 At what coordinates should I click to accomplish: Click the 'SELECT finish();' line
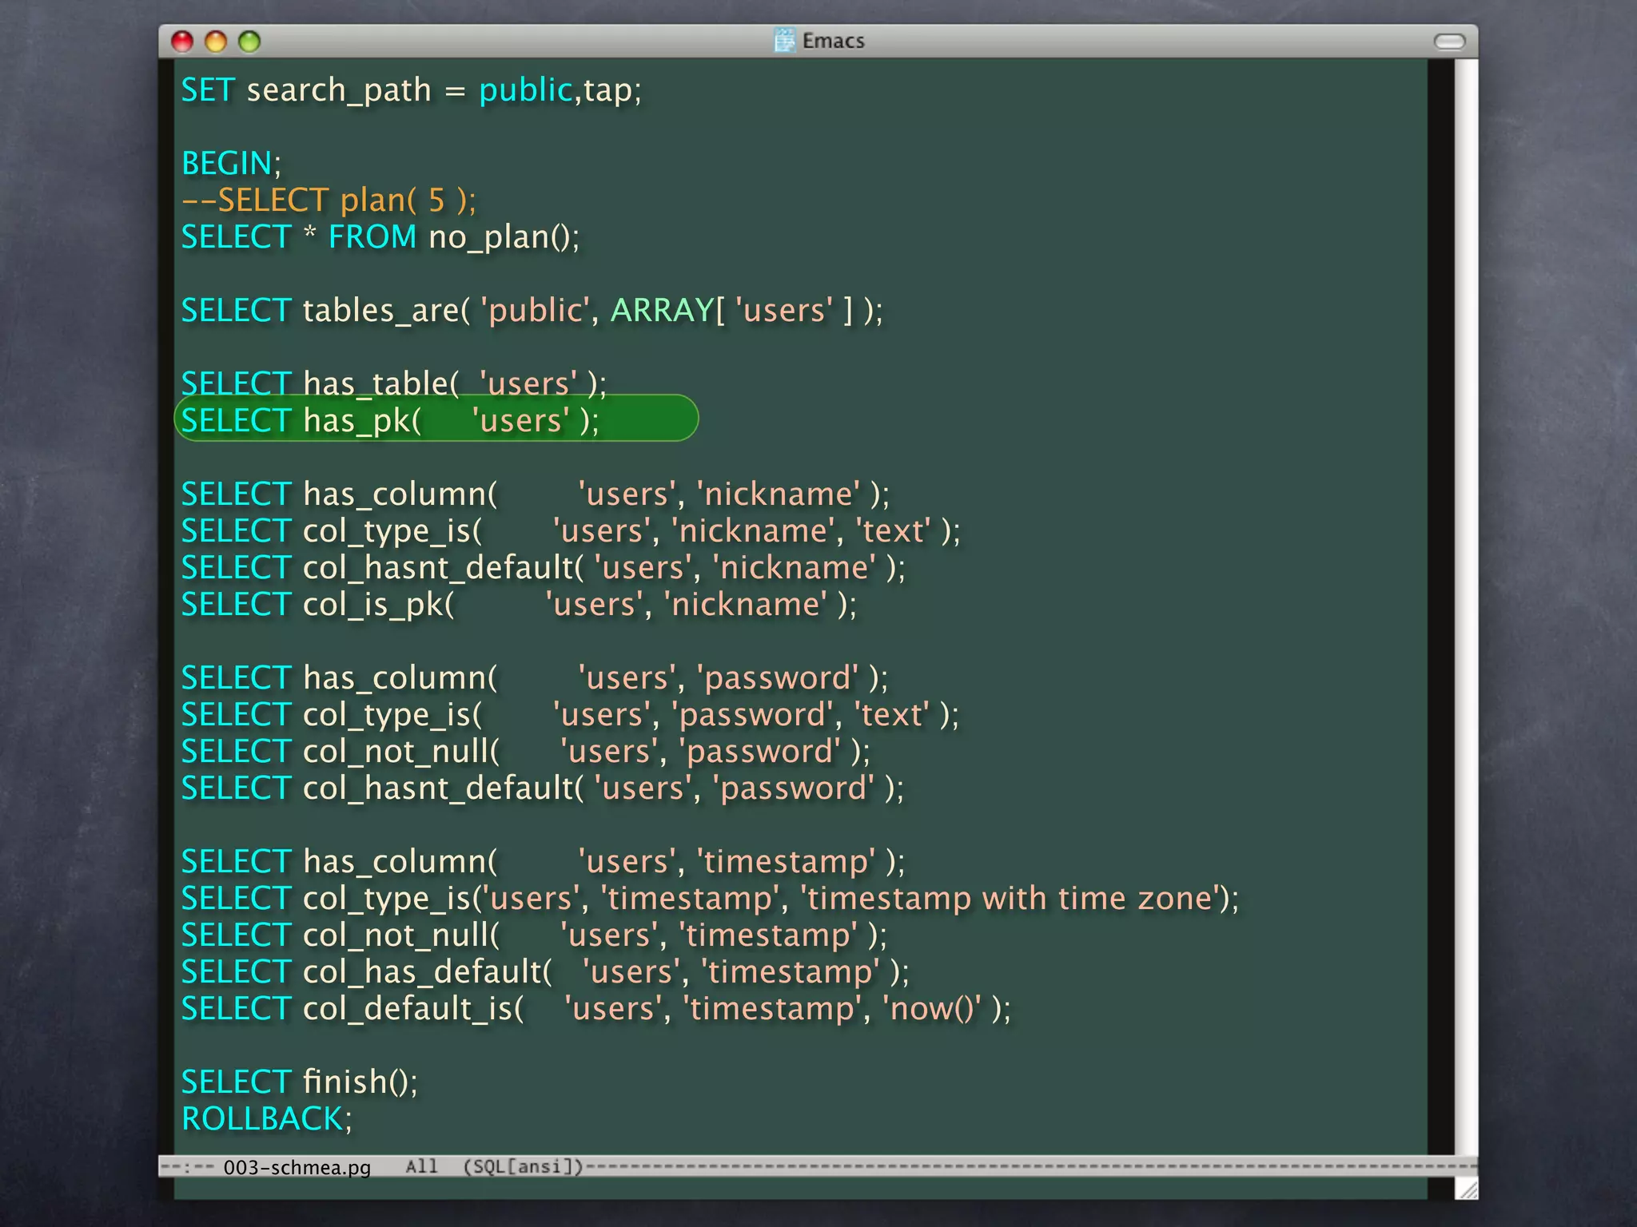(x=300, y=1082)
